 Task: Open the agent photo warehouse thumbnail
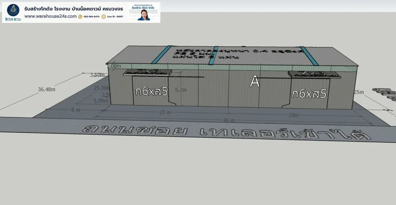(x=144, y=12)
